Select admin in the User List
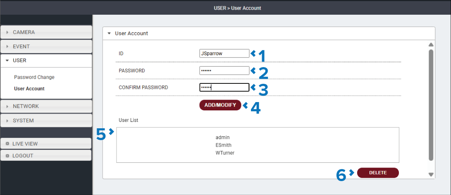 pos(223,137)
